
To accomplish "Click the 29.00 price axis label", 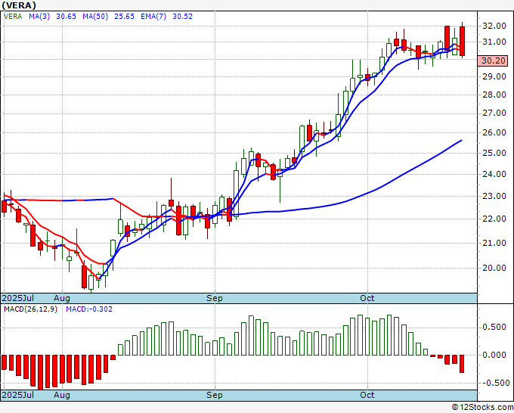I will (x=494, y=76).
